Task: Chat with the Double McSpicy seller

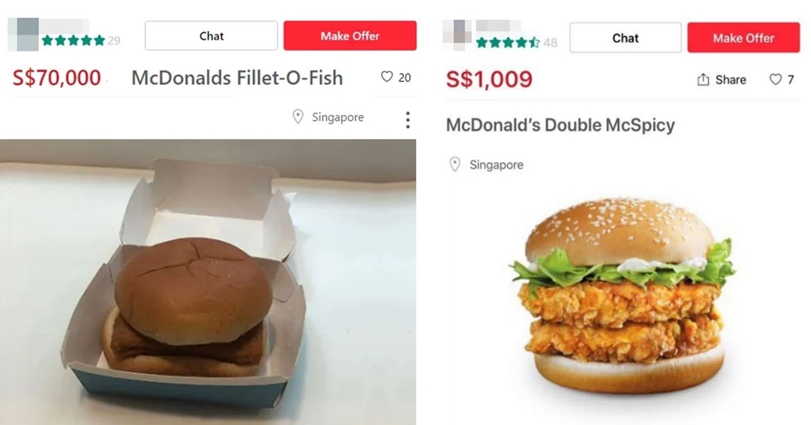Action: pos(626,38)
